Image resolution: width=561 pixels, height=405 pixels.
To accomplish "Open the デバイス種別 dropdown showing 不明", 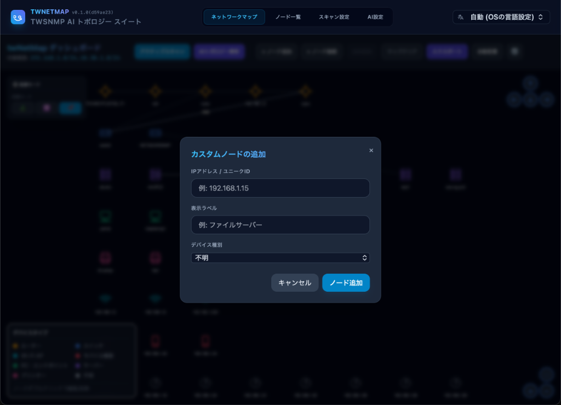I will click(x=280, y=258).
